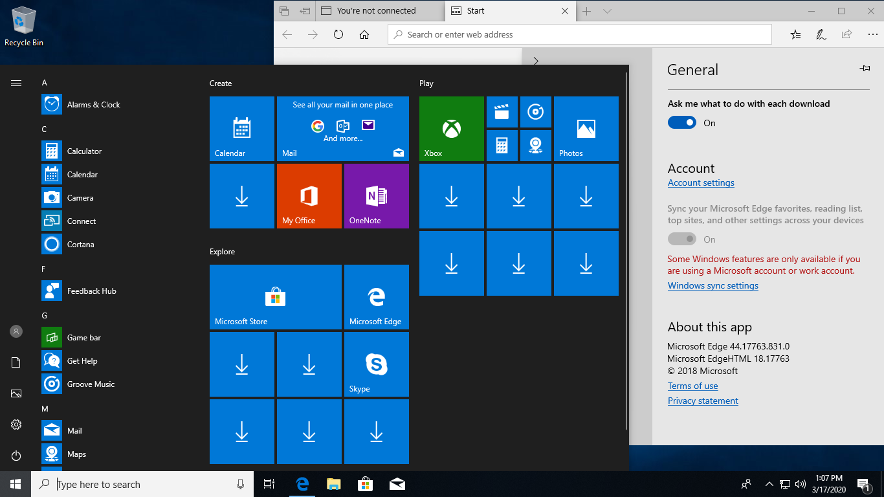Click the letter M header in app list
The image size is (884, 497).
click(45, 409)
